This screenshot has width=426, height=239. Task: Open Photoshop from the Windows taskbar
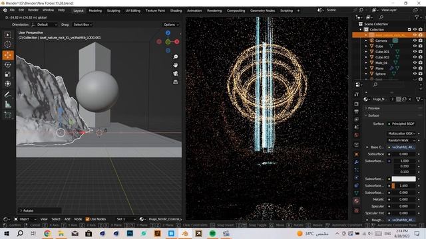130,233
